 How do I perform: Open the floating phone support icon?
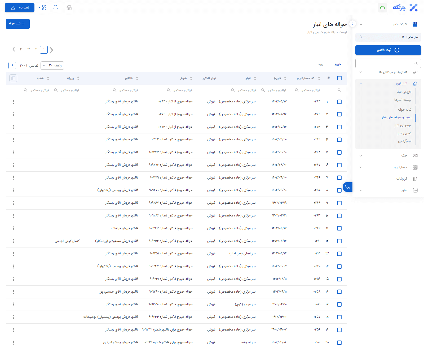[348, 187]
